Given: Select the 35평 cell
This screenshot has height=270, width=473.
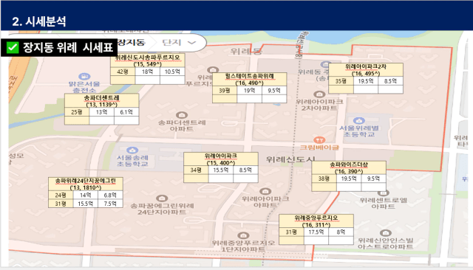Looking at the screenshot, I should 341,81.
